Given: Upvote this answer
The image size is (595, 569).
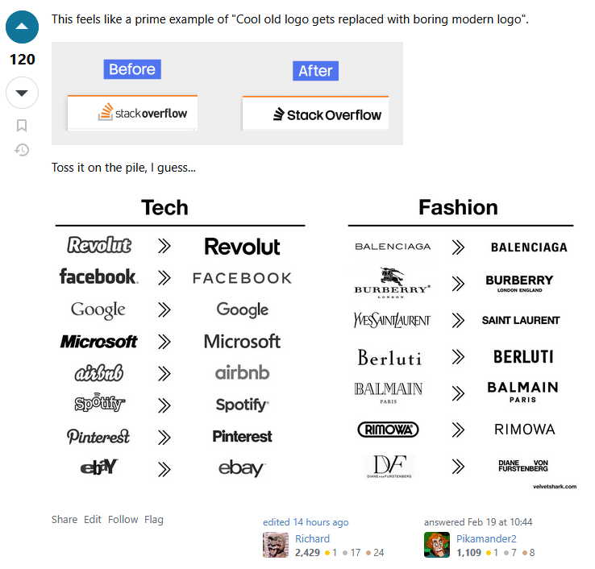Looking at the screenshot, I should pyautogui.click(x=22, y=27).
